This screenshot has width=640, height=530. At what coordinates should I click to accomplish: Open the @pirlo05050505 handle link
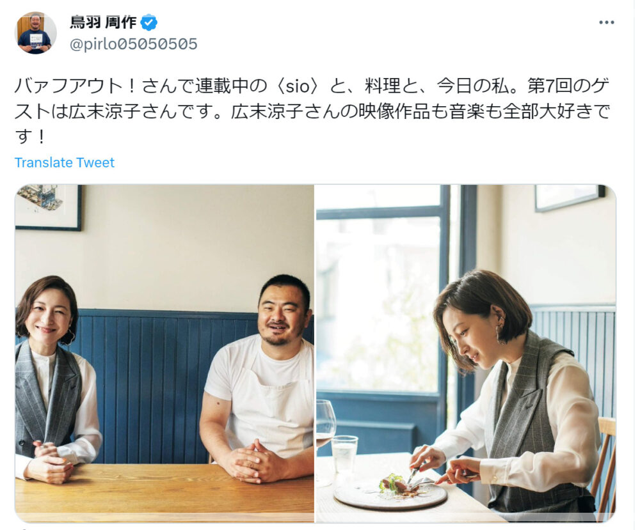click(x=134, y=44)
